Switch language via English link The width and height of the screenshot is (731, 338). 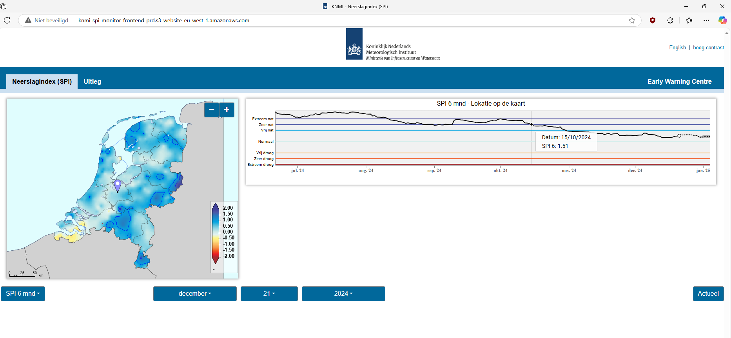click(677, 47)
